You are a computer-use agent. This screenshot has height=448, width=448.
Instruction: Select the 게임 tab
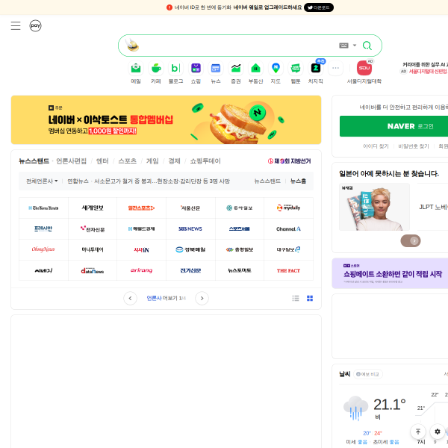point(152,161)
